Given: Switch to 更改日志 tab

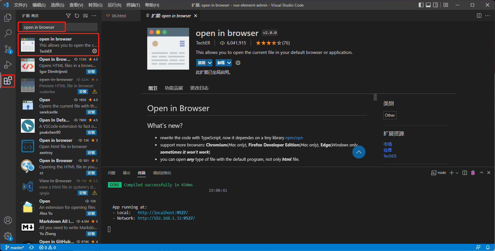Looking at the screenshot, I should pyautogui.click(x=199, y=88).
